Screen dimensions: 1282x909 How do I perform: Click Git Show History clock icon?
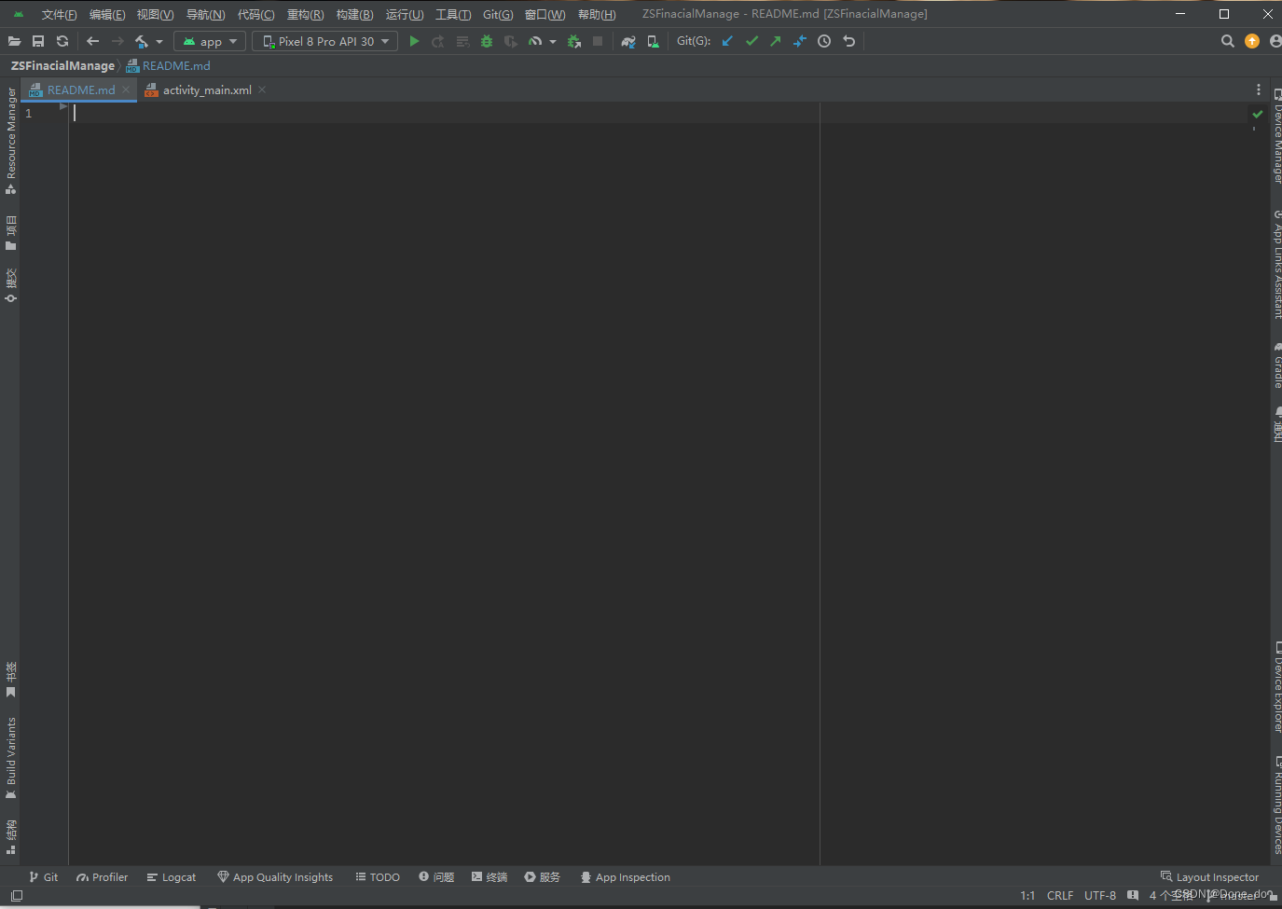[x=824, y=41]
